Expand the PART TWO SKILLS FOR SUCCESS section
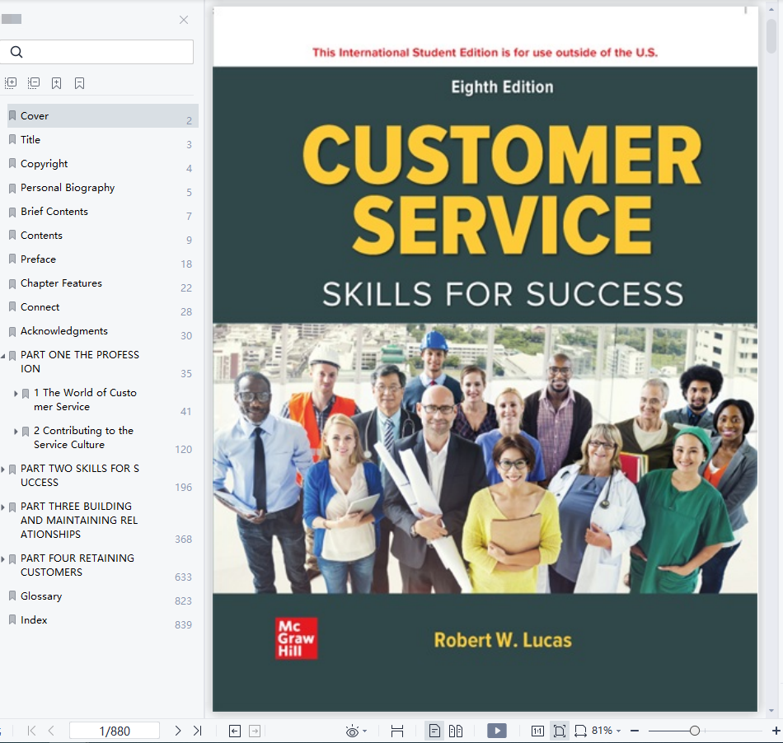This screenshot has height=743, width=783. [x=3, y=470]
